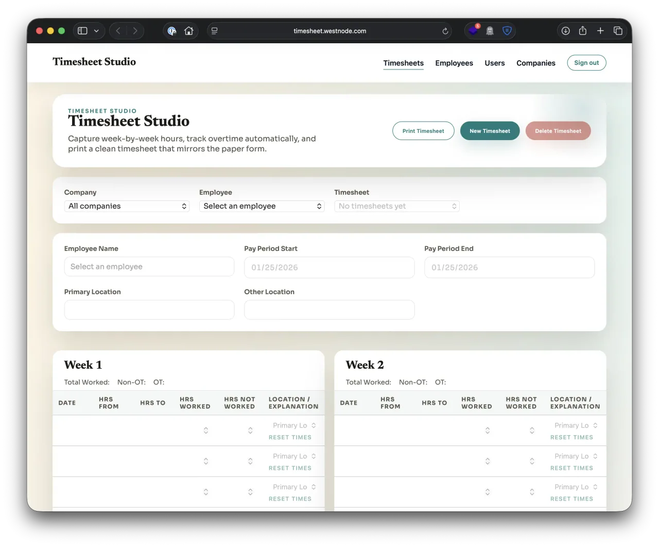Open the Bitwarden shield extension
This screenshot has width=659, height=547.
pyautogui.click(x=507, y=31)
